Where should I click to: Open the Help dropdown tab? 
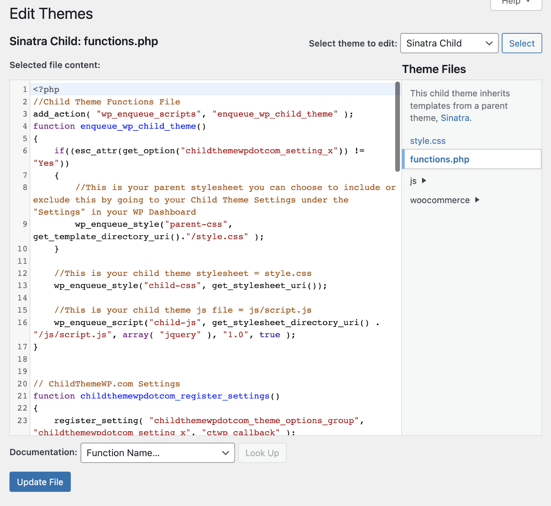516,3
